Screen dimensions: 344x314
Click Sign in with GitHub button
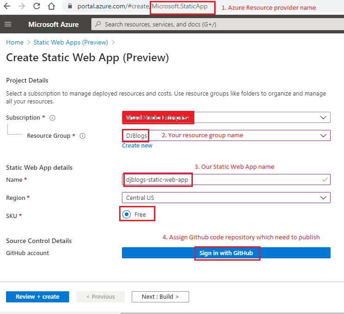226,253
